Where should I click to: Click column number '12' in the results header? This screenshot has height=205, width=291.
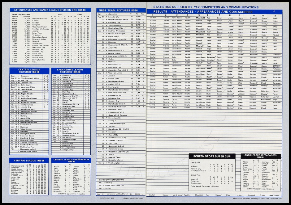pyautogui.click(x=275, y=16)
